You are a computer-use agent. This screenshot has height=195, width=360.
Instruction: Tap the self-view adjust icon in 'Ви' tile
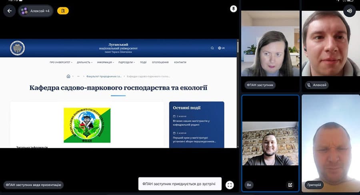(x=290, y=185)
